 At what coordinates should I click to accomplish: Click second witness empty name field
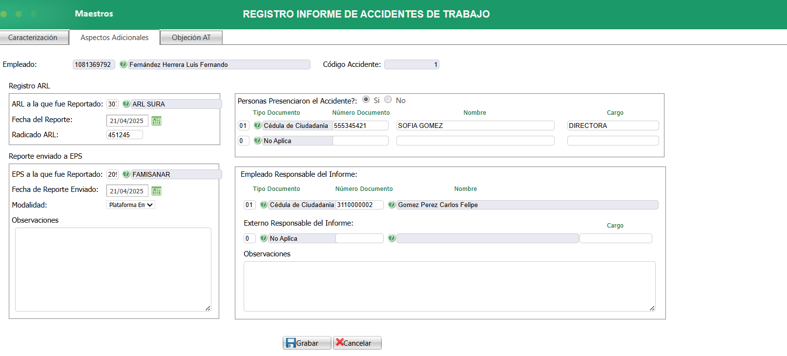tap(476, 141)
